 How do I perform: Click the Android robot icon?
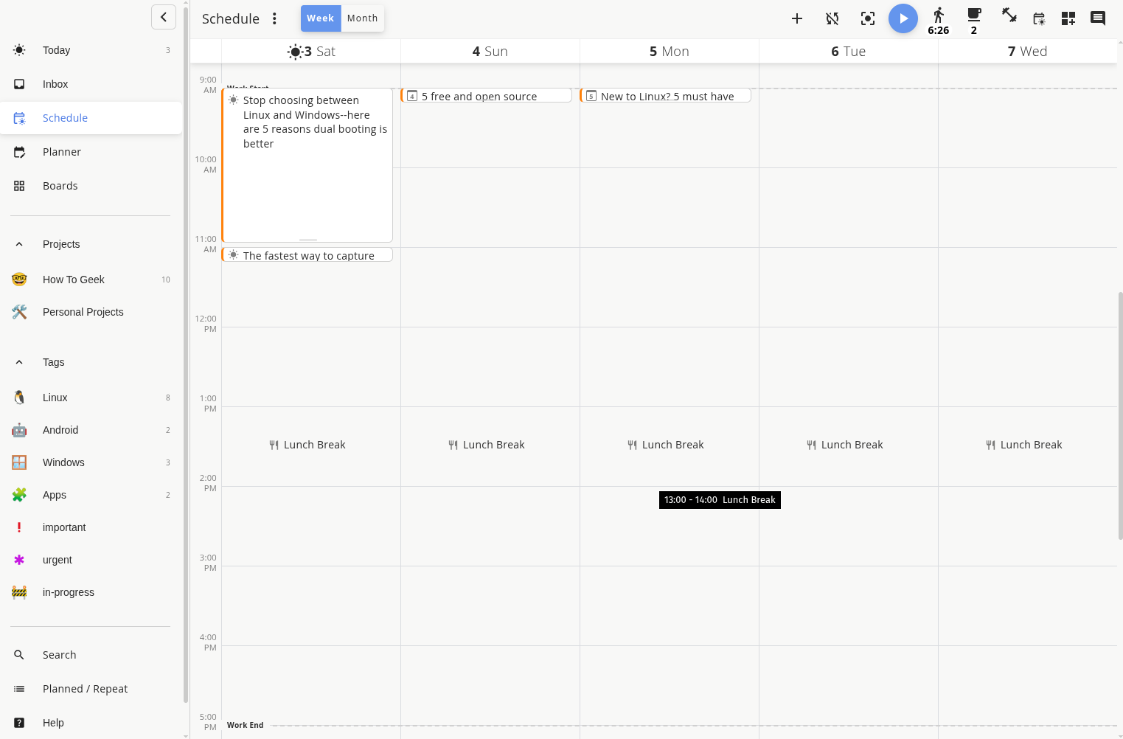point(19,430)
